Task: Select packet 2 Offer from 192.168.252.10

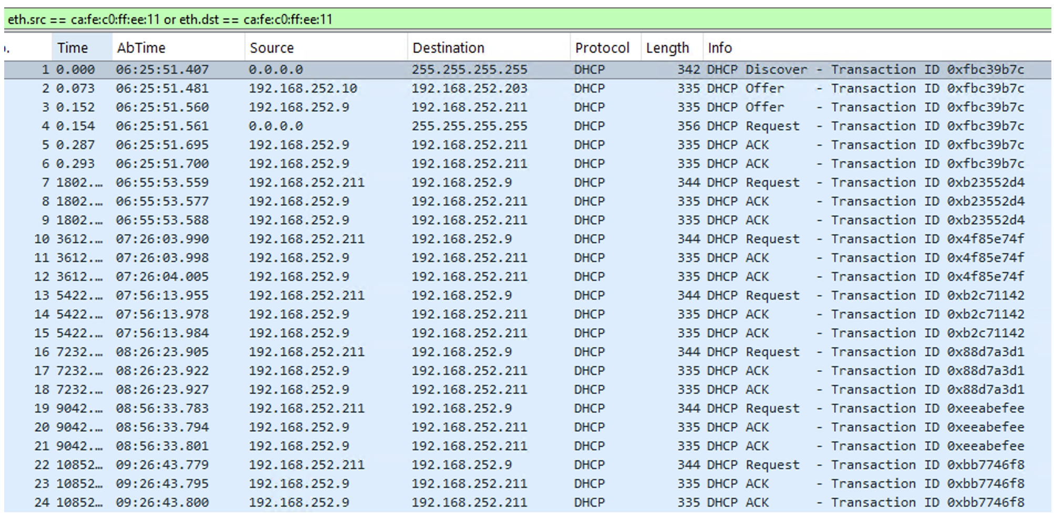Action: [x=528, y=88]
